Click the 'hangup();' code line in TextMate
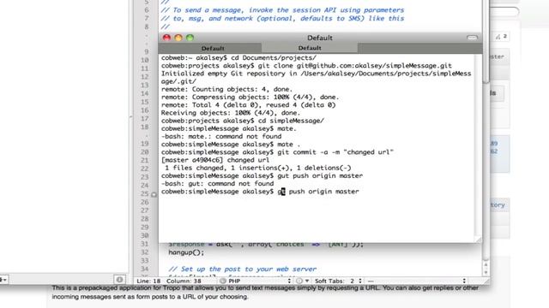This screenshot has width=549, height=308. point(186,252)
